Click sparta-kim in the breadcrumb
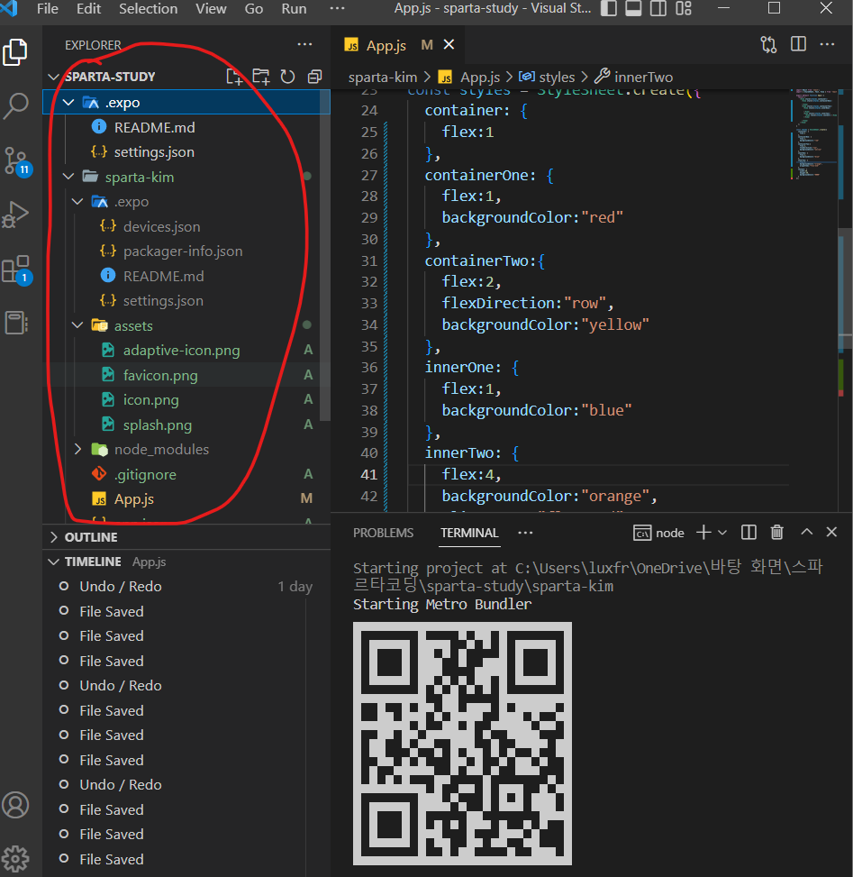The height and width of the screenshot is (877, 853). click(383, 78)
